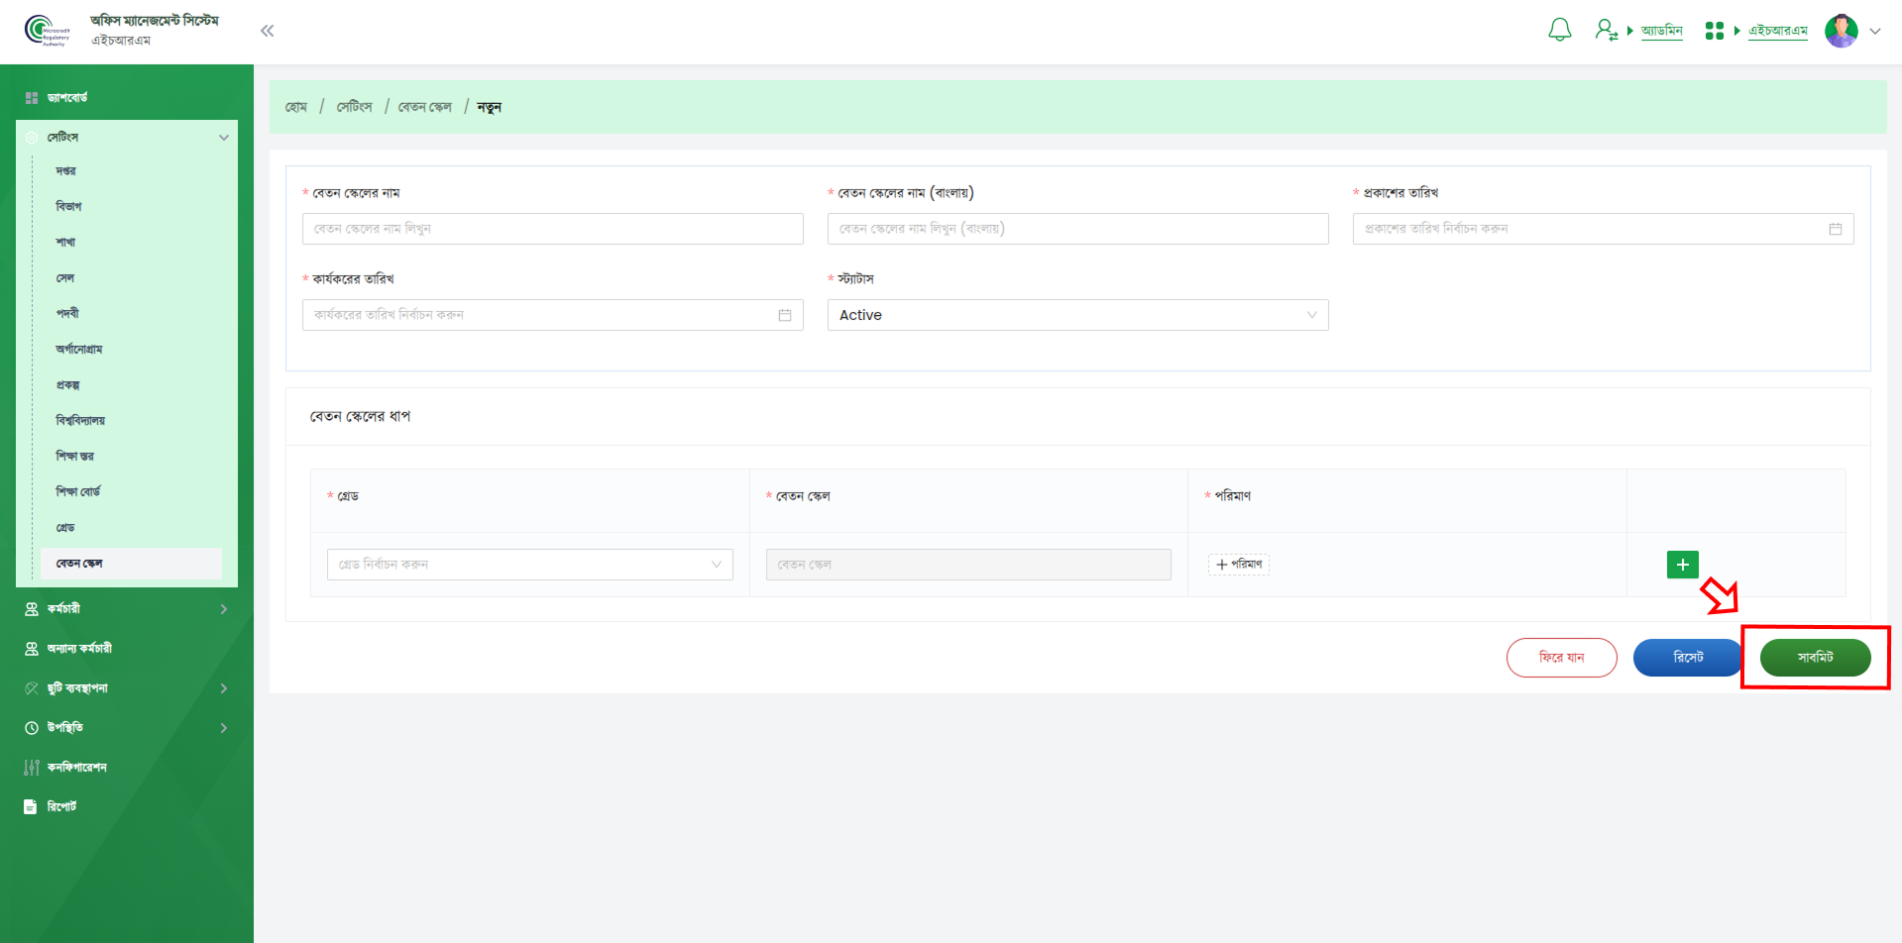Viewport: 1902px width, 943px height.
Task: Click the four-square module grid icon
Action: 1714,31
